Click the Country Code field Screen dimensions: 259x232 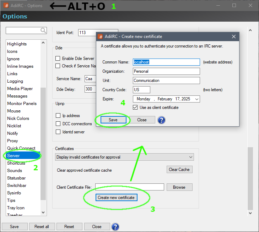(141, 90)
